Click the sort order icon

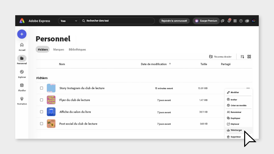click(x=242, y=57)
